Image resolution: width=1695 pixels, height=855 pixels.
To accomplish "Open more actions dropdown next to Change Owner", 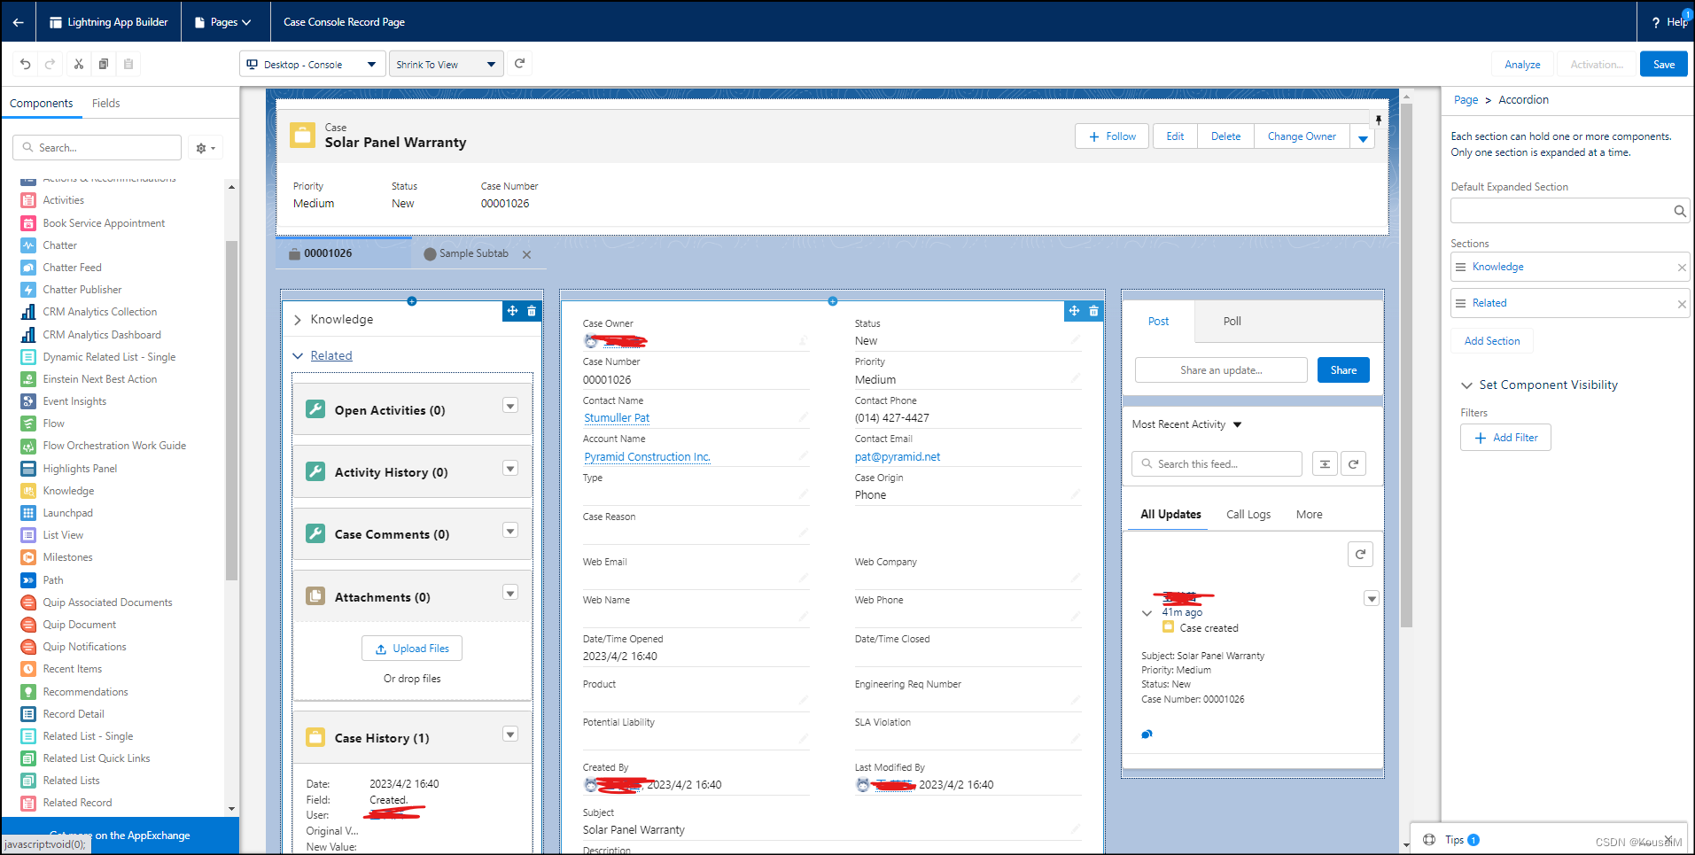I will click(x=1363, y=137).
